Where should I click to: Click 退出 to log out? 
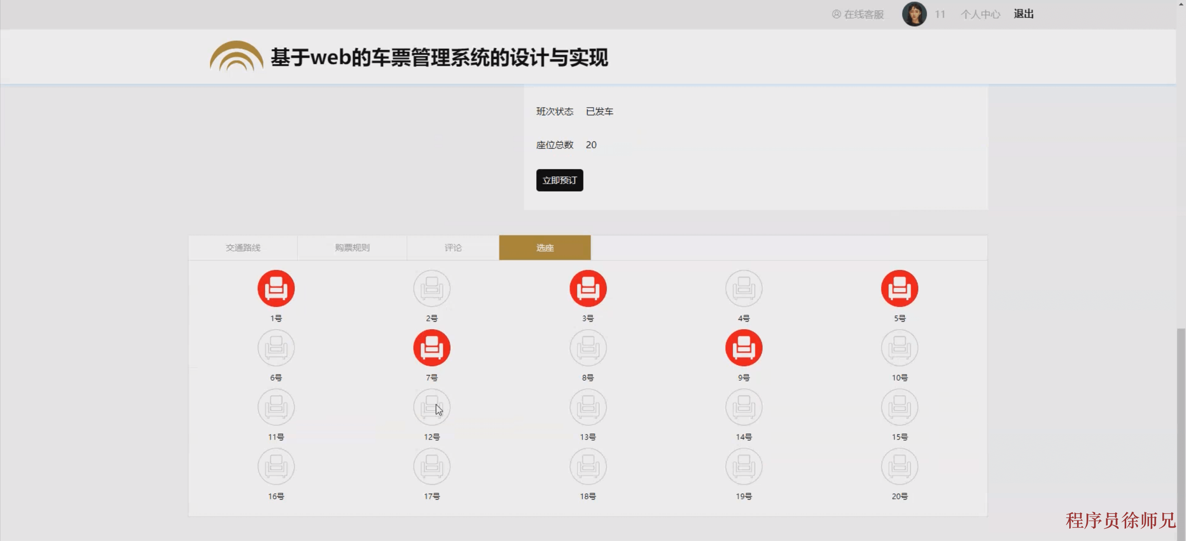click(1024, 14)
